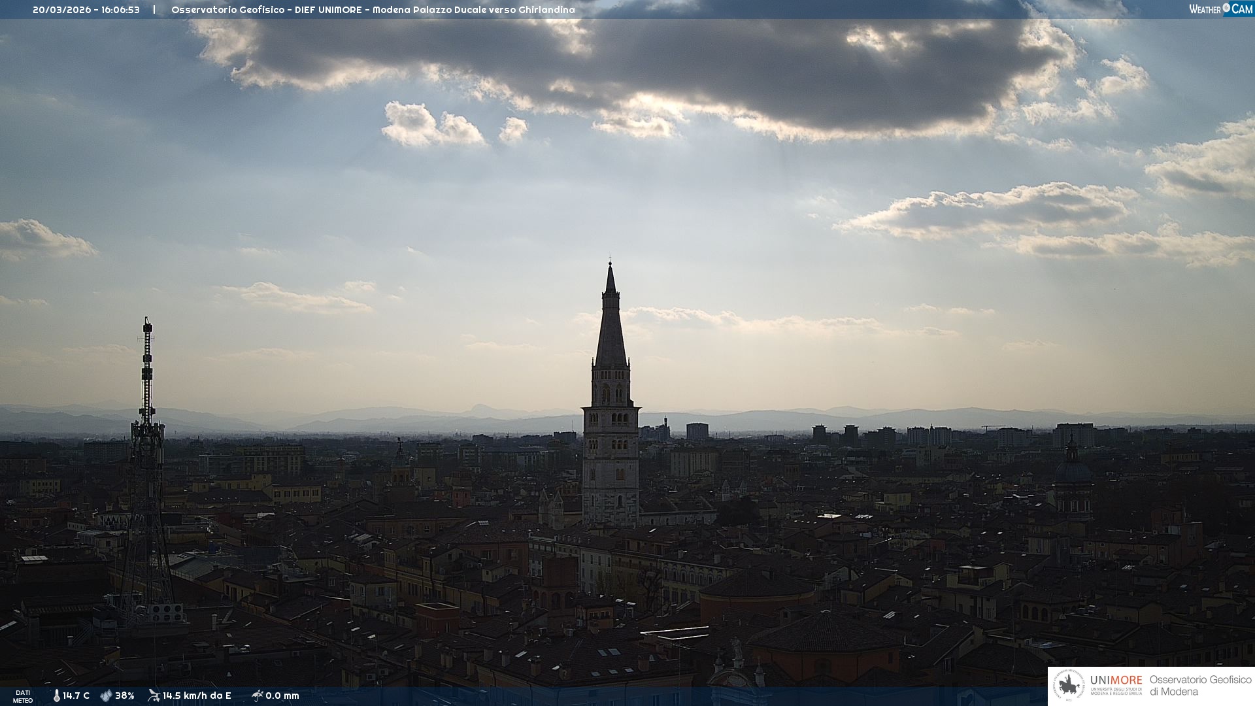This screenshot has width=1255, height=706.
Task: Click the WeatherCam camera lens icon
Action: coord(1226,8)
